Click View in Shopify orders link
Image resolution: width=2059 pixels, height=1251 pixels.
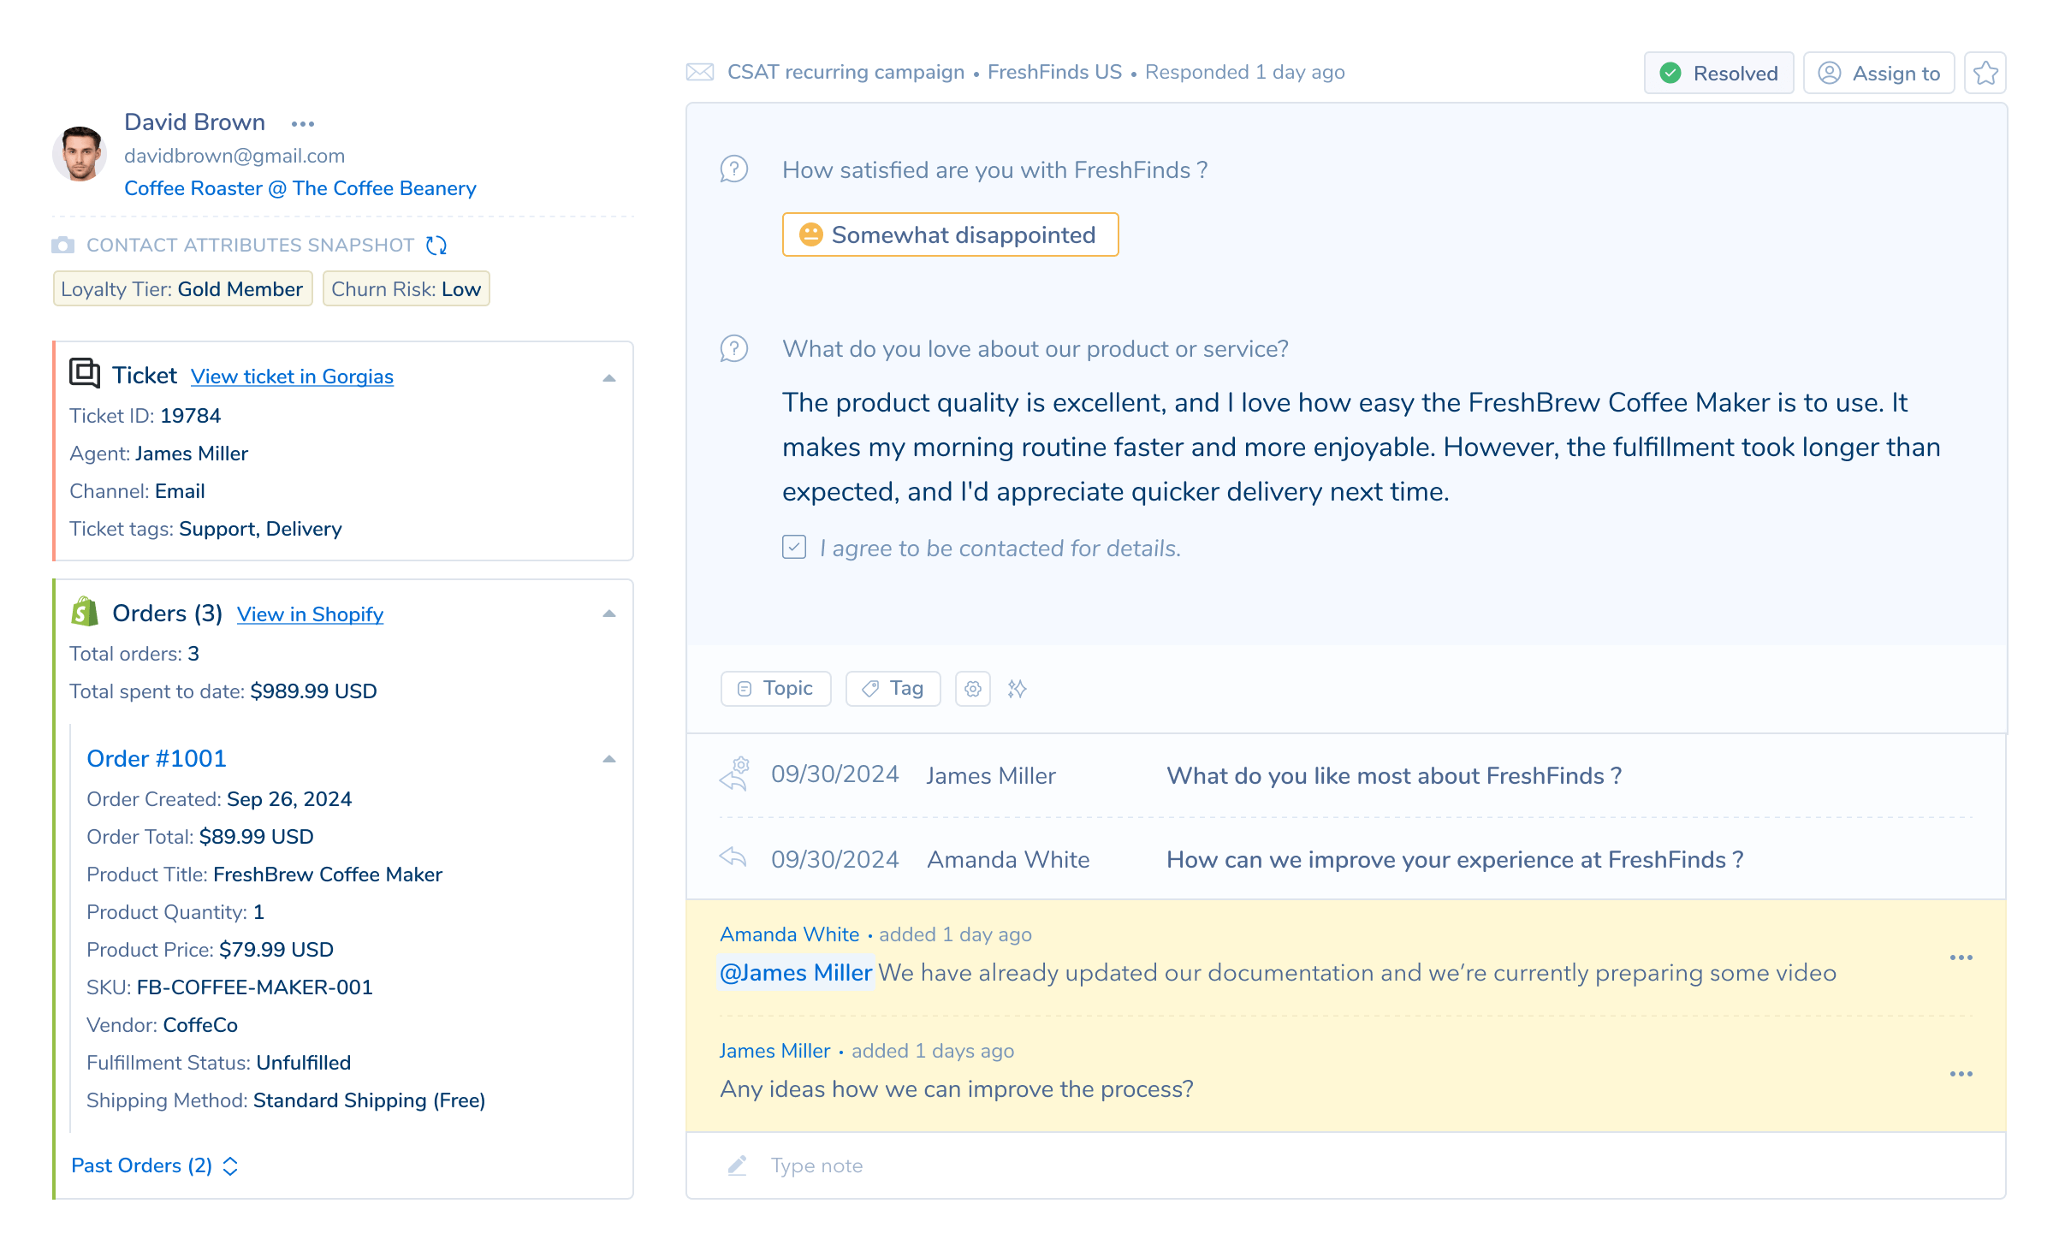click(x=309, y=614)
